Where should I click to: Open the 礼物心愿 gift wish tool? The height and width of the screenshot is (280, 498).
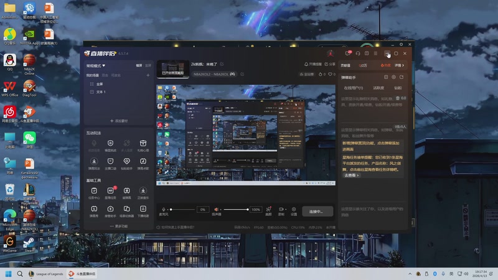click(x=143, y=146)
